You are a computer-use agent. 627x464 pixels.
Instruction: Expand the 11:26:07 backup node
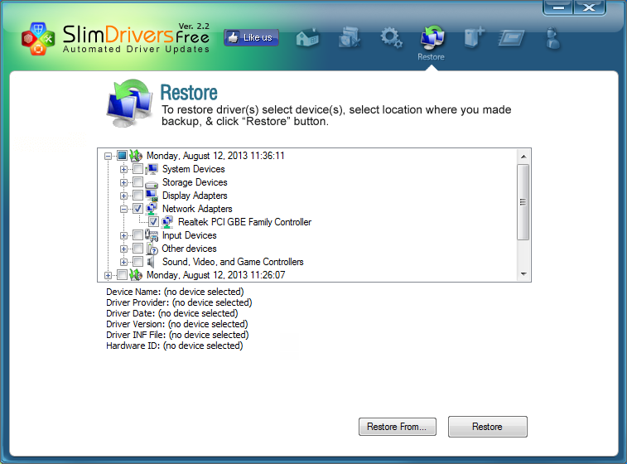pyautogui.click(x=108, y=275)
